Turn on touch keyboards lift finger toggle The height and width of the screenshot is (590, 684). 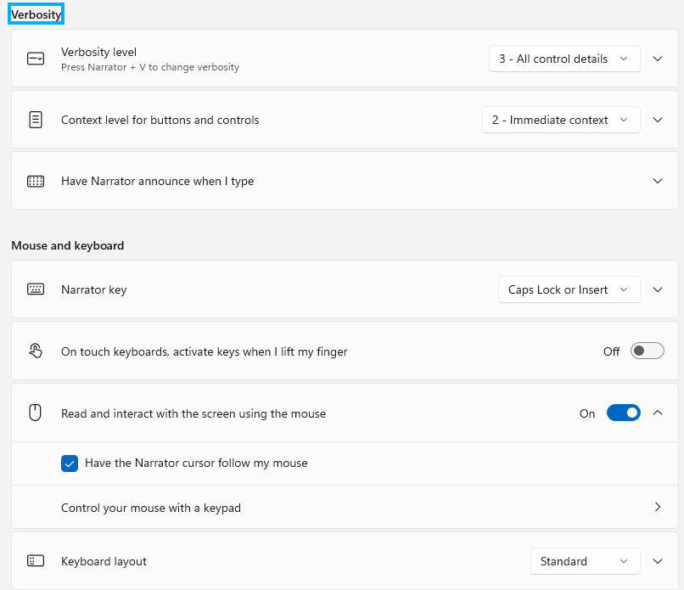click(x=647, y=351)
